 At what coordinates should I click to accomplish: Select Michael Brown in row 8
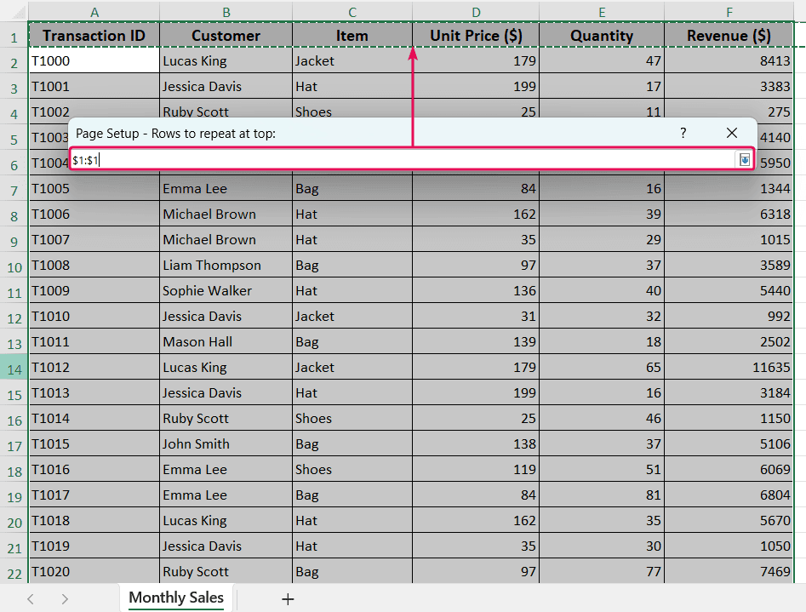pos(226,214)
